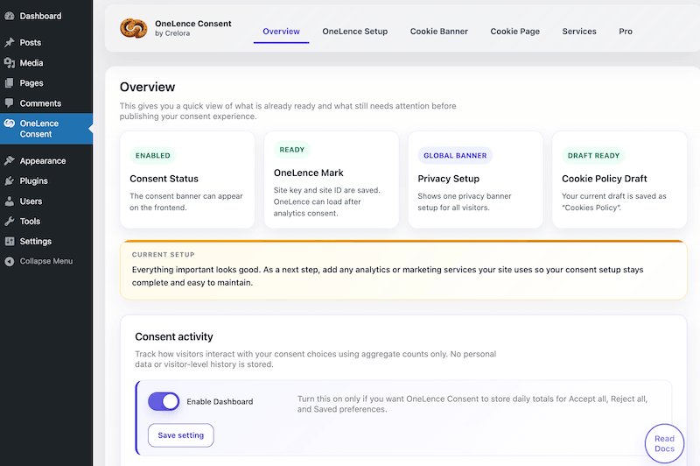
Task: Click the OneLence pretzel logo
Action: (x=134, y=28)
